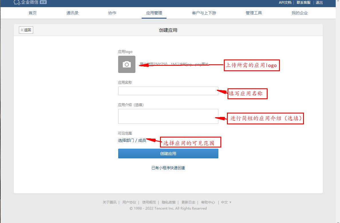Click 已有小程序快速创建 link
Viewport: 340px width, 223px height.
(x=168, y=168)
